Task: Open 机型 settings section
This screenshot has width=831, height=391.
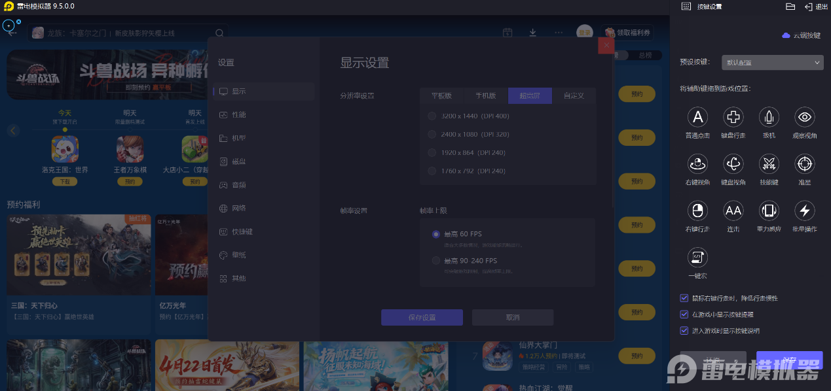Action: tap(264, 138)
